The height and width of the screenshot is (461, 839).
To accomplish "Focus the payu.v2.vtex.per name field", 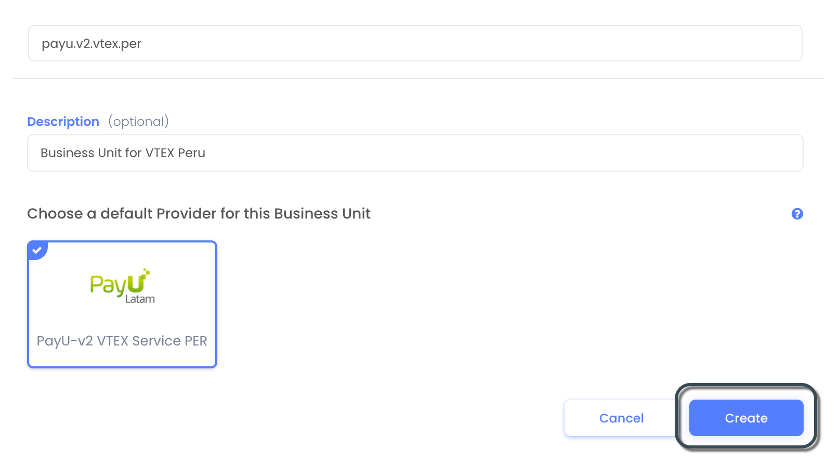I will pos(415,43).
